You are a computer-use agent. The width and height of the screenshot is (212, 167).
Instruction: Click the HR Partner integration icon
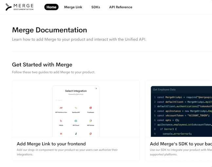[90, 121]
